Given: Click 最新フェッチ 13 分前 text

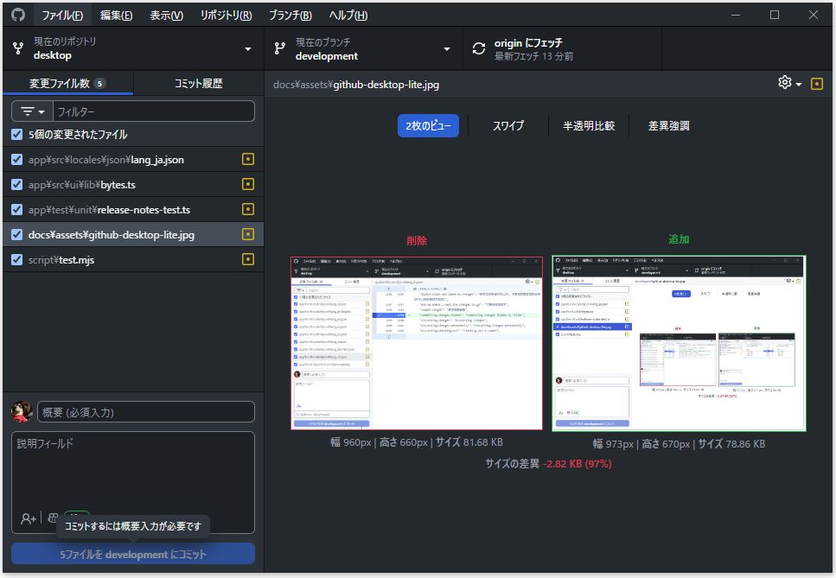Looking at the screenshot, I should pyautogui.click(x=533, y=56).
